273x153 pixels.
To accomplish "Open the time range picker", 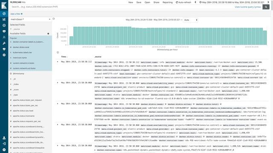I will pos(232,3).
